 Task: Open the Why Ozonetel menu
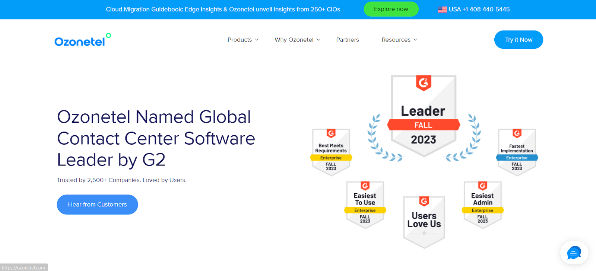pos(294,40)
